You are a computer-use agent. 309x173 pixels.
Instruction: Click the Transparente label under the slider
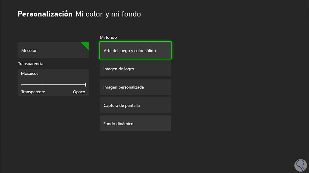(33, 92)
